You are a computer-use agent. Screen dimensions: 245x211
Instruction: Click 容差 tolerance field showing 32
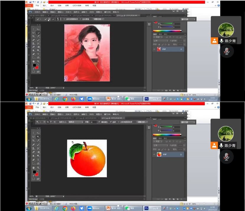tap(93, 122)
